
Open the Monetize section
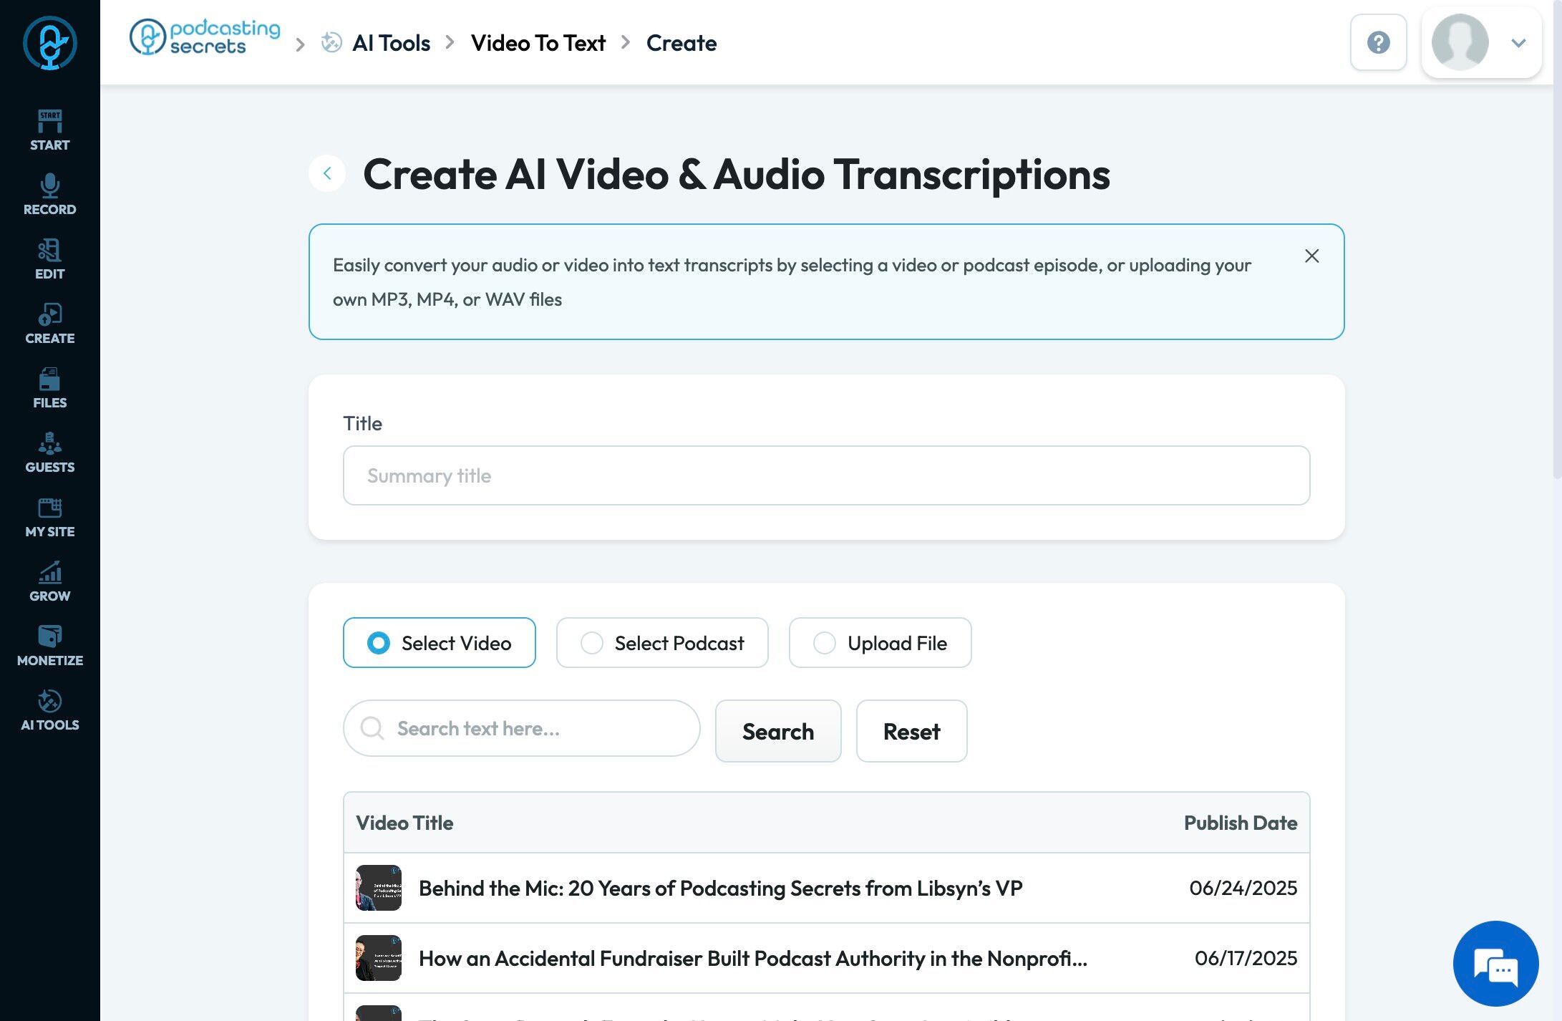[x=49, y=646]
